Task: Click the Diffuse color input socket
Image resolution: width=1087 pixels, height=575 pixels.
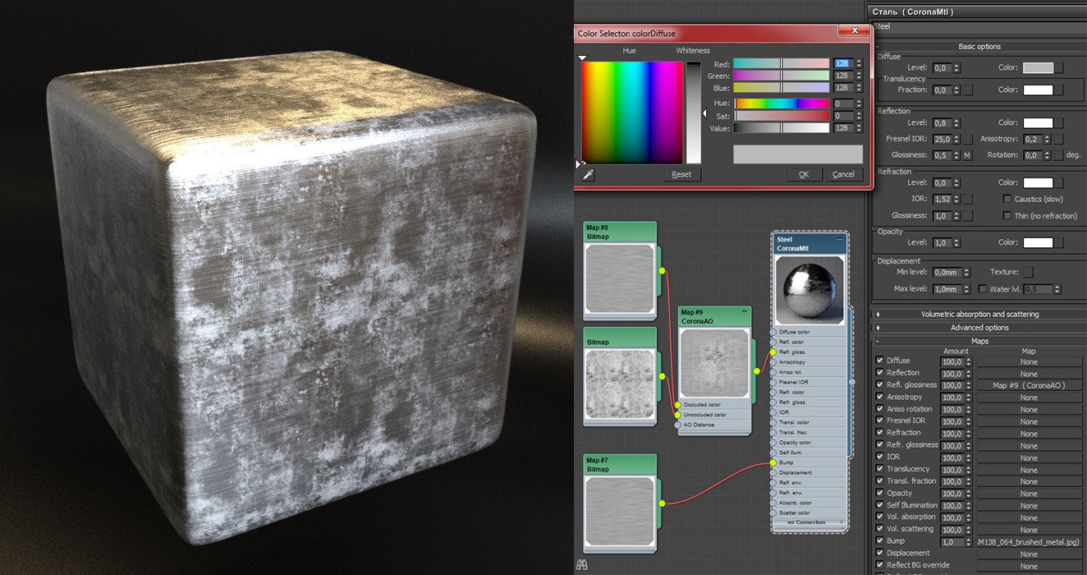Action: [x=773, y=332]
